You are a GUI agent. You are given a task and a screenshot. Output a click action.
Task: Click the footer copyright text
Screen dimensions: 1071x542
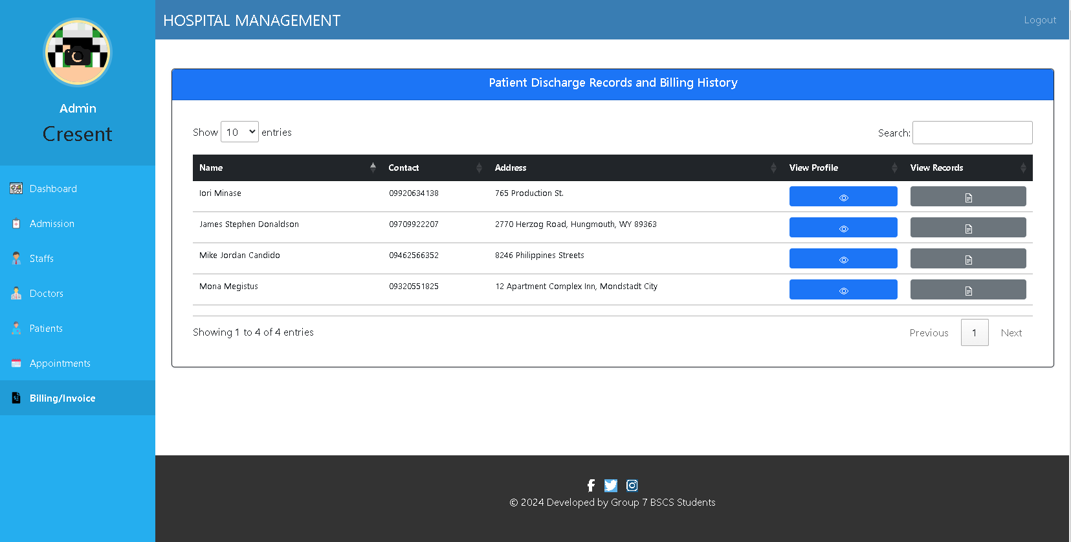point(612,503)
